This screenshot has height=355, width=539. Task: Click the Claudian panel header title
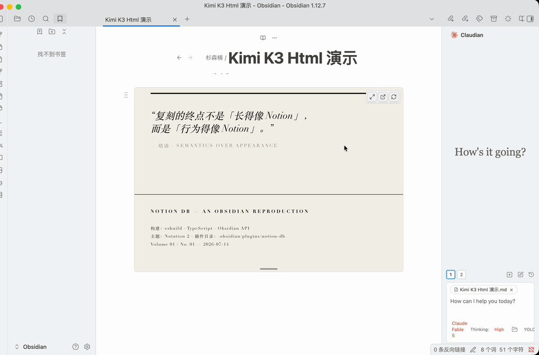pos(472,35)
